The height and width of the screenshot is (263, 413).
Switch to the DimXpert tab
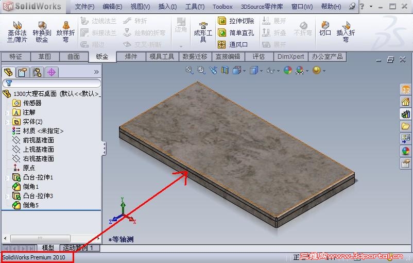point(291,57)
